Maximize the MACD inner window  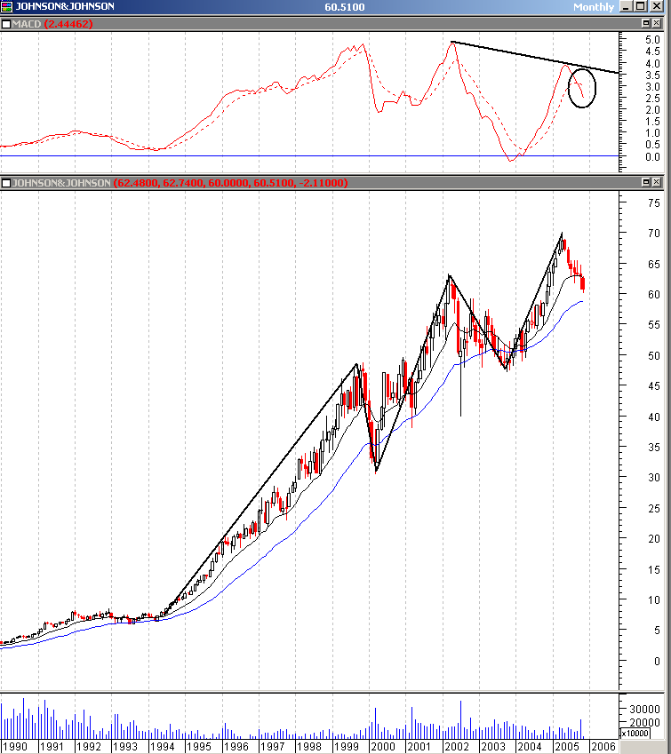[x=646, y=23]
